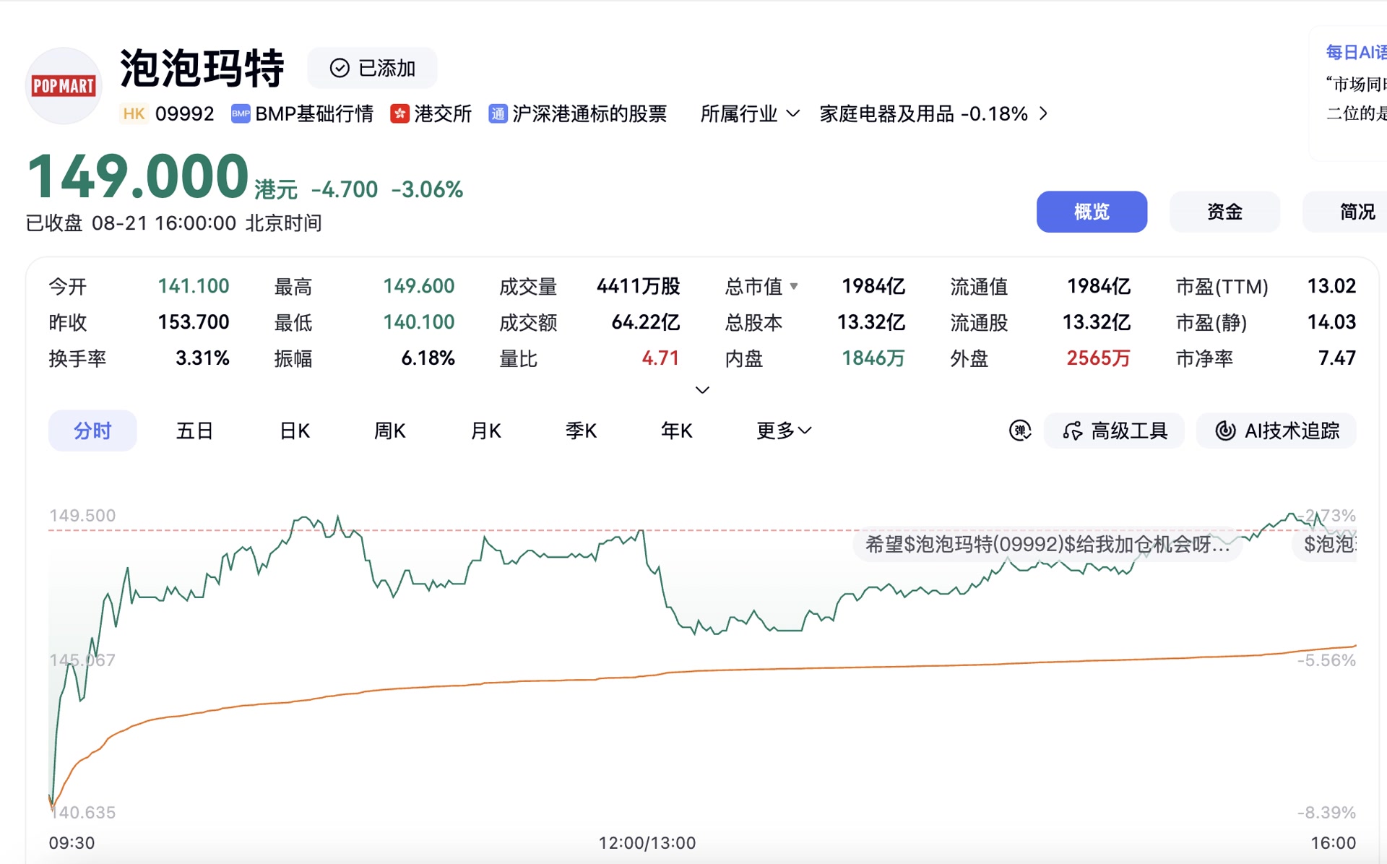
Task: Select the 年K chart tab
Action: [x=677, y=431]
